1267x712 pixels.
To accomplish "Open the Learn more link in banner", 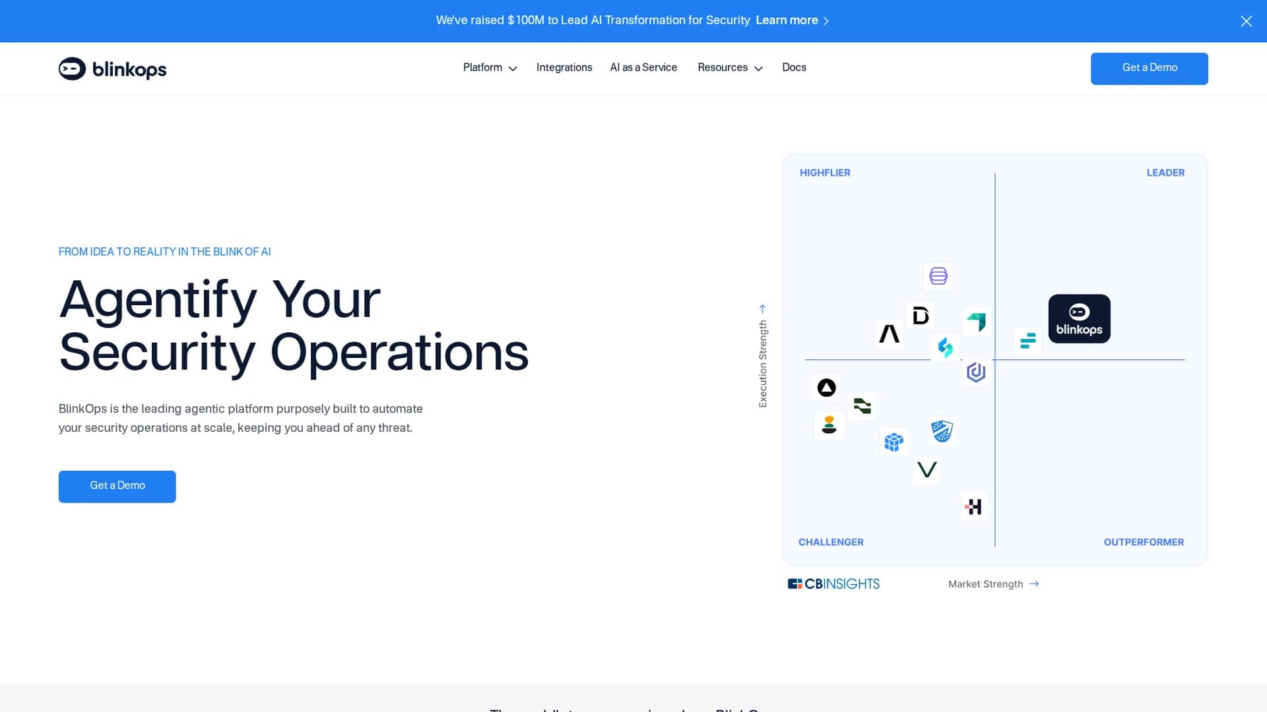I will click(787, 20).
